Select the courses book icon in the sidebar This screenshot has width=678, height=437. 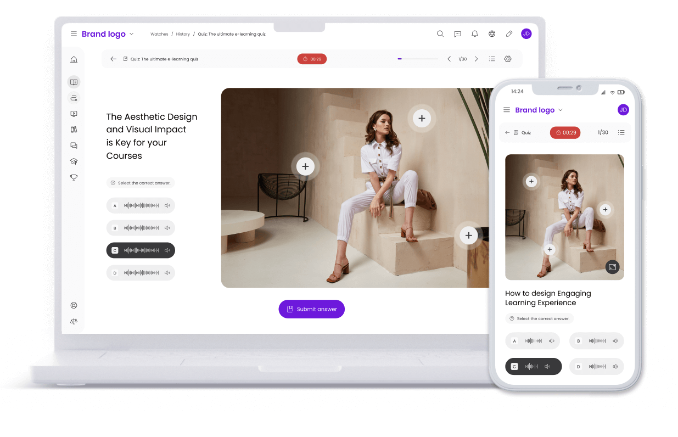click(x=74, y=81)
